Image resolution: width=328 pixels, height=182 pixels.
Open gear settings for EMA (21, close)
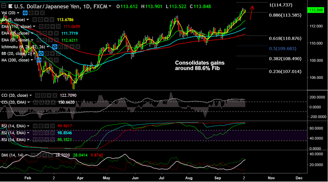coord(45,40)
